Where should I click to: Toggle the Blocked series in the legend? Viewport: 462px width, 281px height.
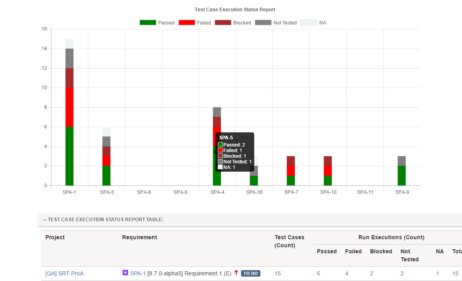pos(223,22)
